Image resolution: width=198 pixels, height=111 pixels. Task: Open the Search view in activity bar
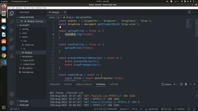(x=12, y=22)
